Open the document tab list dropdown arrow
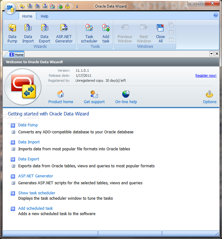 click(211, 54)
